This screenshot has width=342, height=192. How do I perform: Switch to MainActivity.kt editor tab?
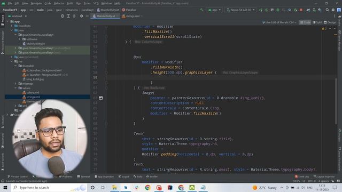(x=105, y=16)
